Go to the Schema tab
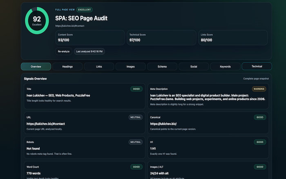 tap(162, 67)
